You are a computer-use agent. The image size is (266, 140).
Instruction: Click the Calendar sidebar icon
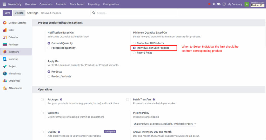pos(5,37)
